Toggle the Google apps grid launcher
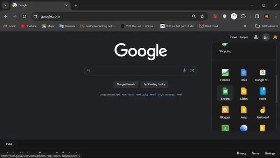 266,37
